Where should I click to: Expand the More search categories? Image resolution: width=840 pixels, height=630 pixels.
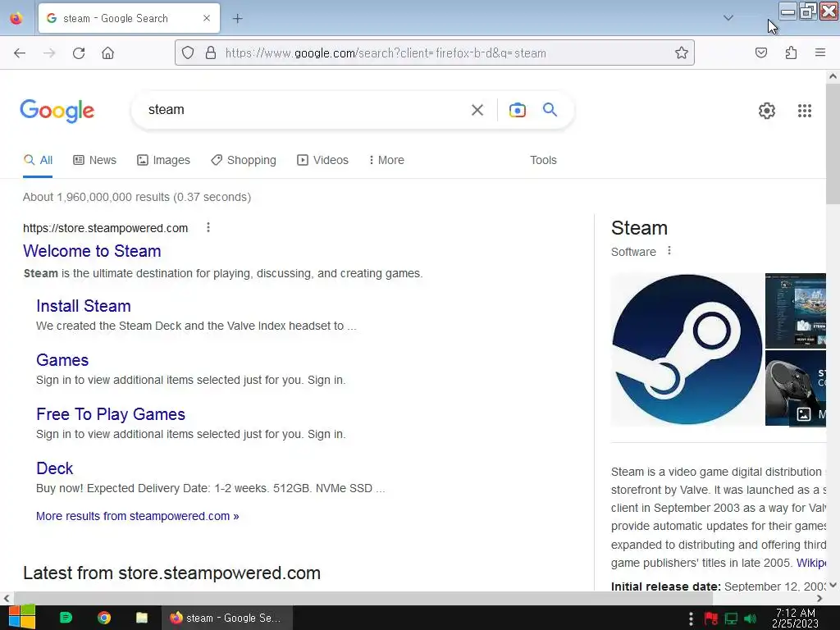tap(386, 160)
